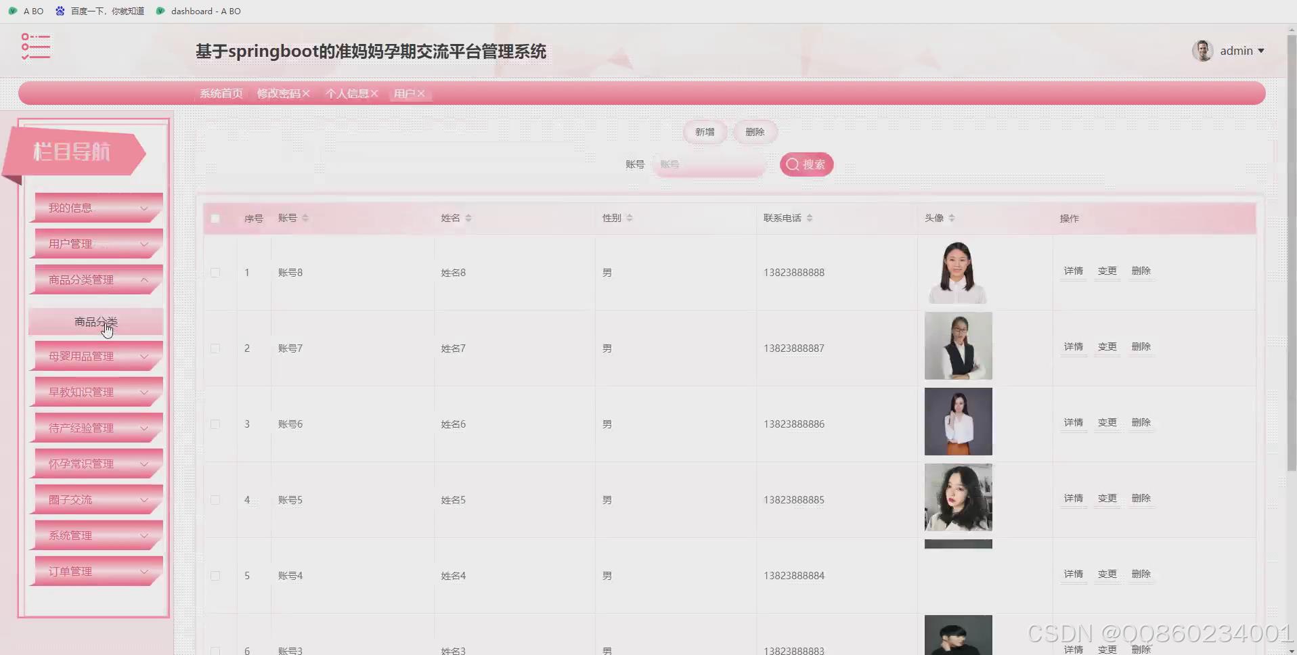
Task: Click 变更 for row 账号8
Action: click(1107, 271)
